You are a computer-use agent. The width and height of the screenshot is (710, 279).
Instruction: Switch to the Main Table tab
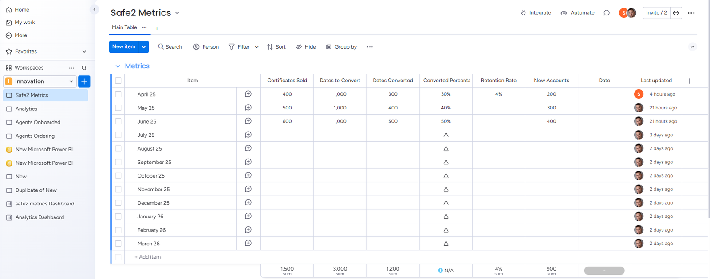pos(124,27)
